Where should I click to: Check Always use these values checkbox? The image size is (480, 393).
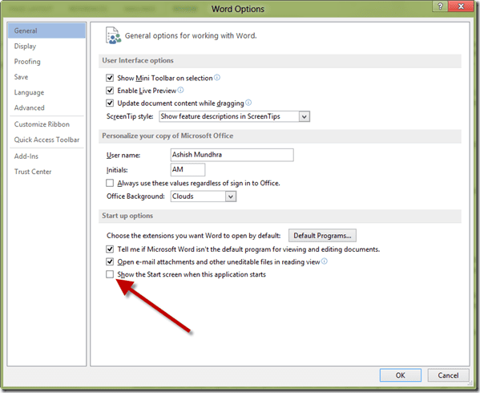tap(110, 183)
